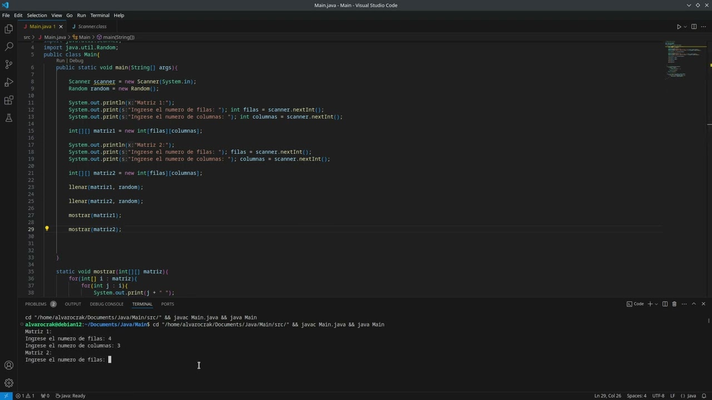Screen dimensions: 712x400
Task: Select the Code terminal instance
Action: (635, 304)
